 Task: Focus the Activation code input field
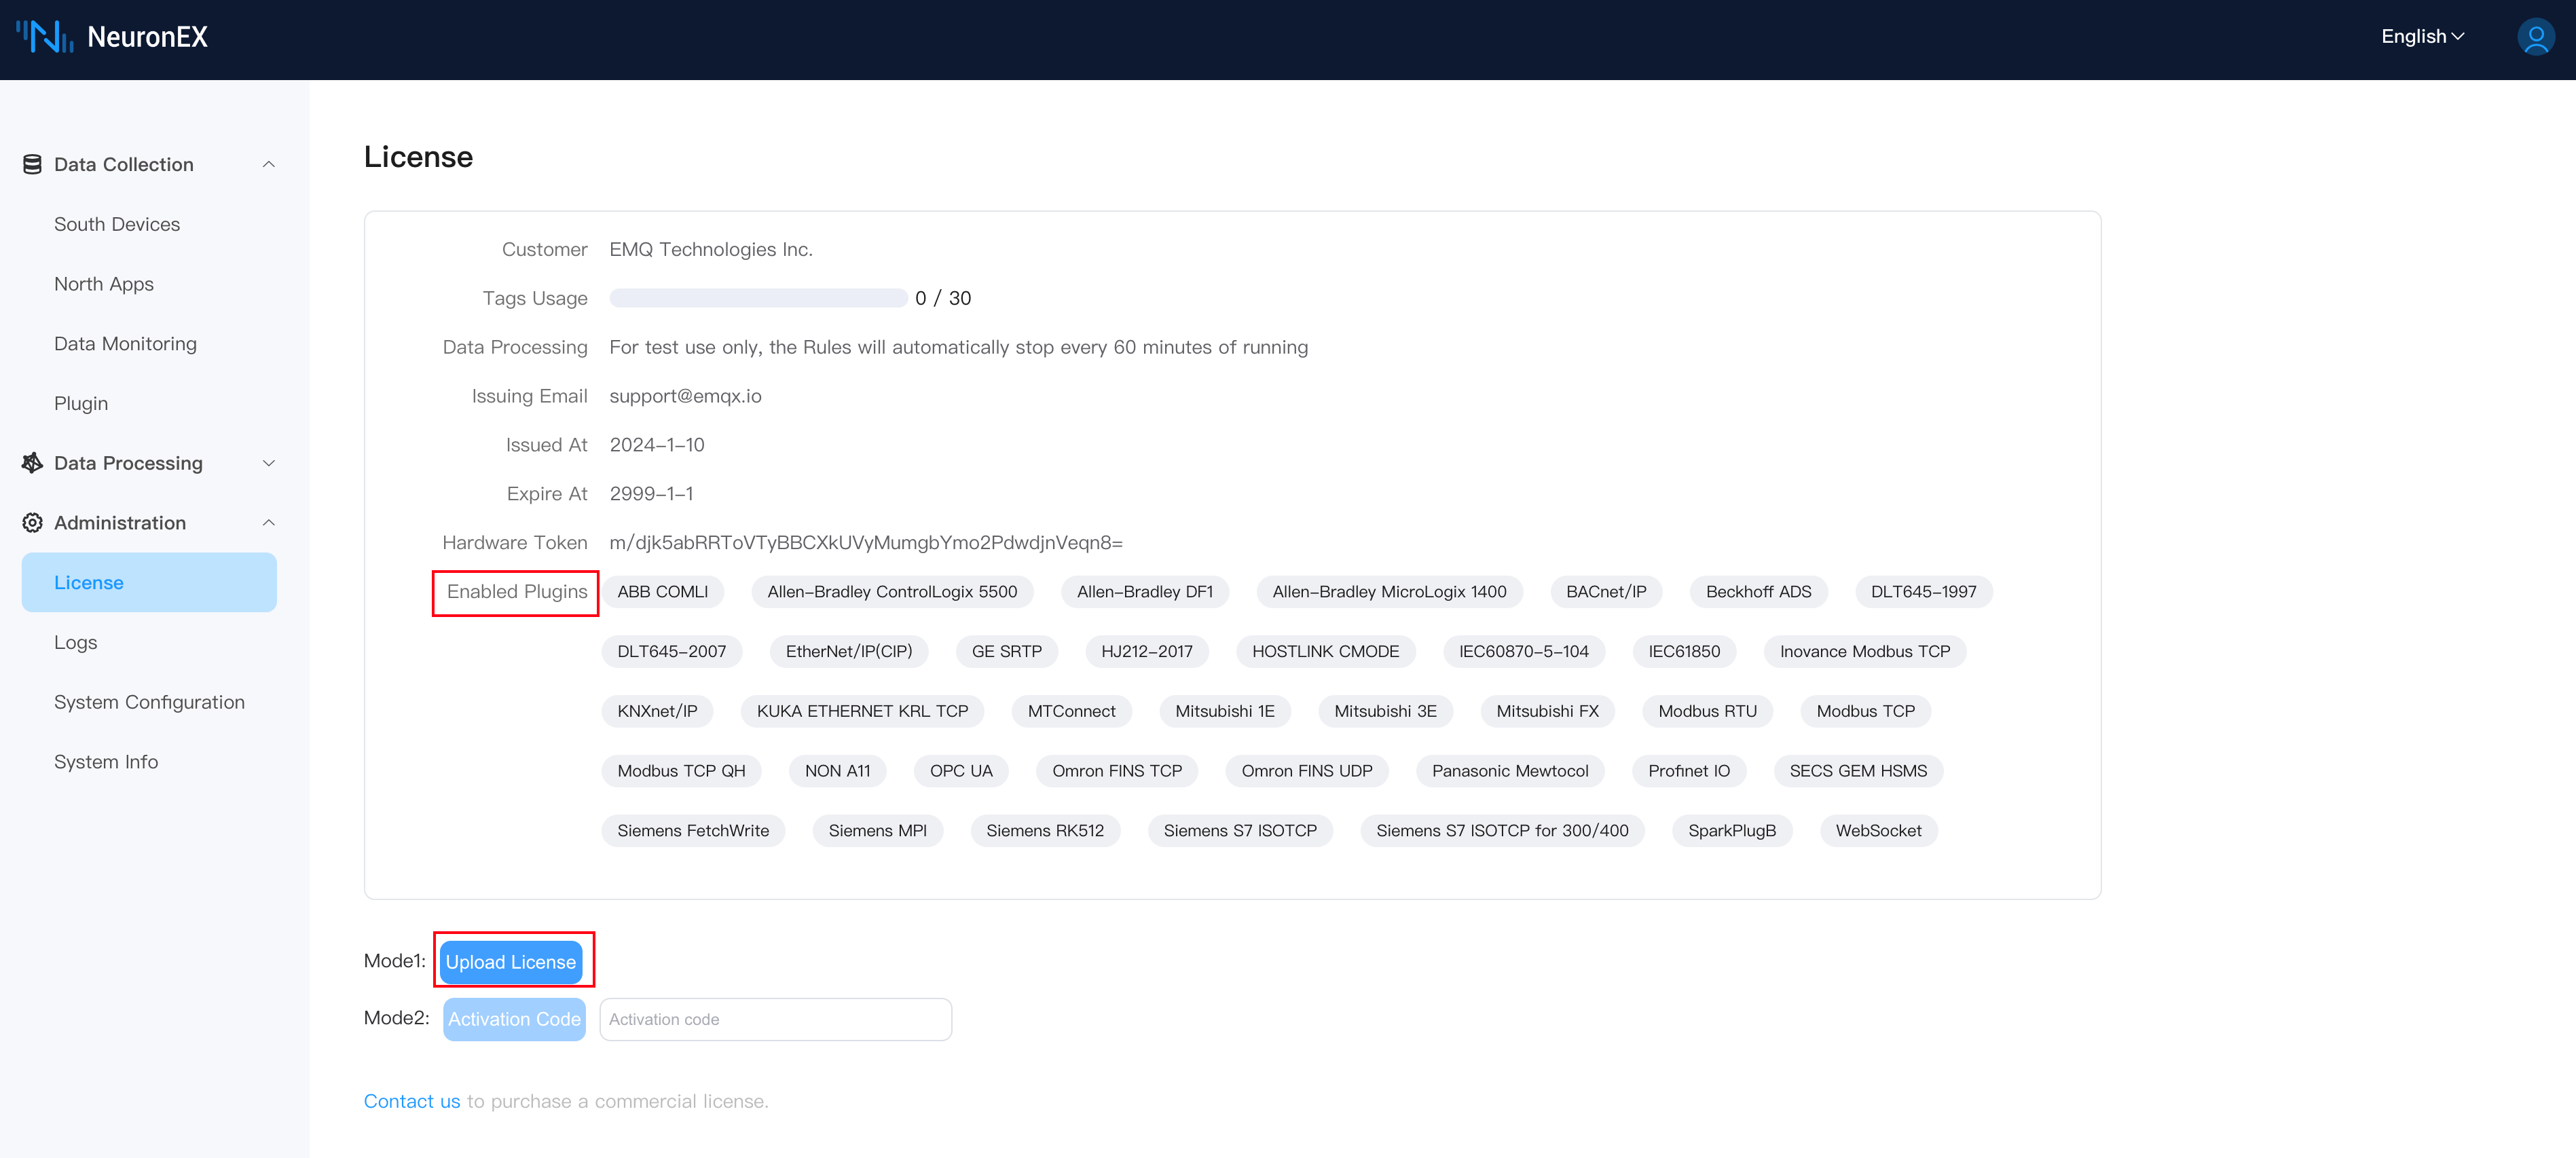pos(775,1019)
